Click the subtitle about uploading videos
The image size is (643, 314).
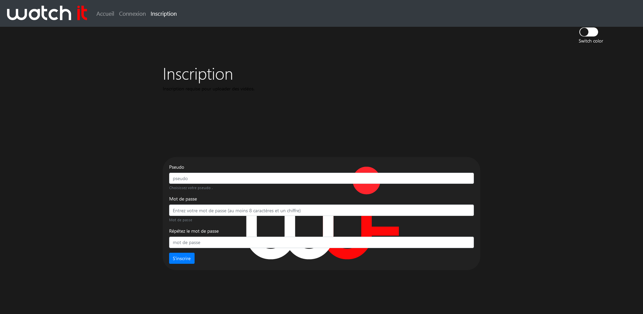click(208, 89)
